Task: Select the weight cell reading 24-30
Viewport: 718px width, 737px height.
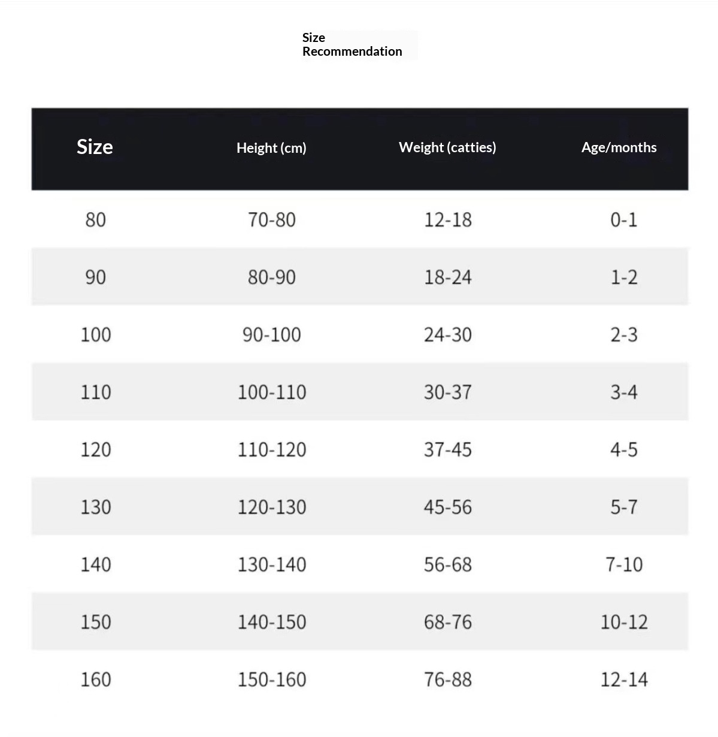Action: coord(448,335)
